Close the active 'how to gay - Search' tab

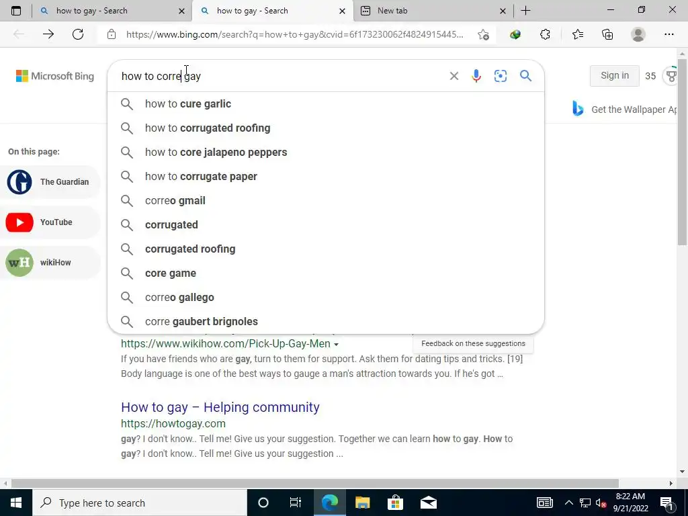(x=342, y=11)
